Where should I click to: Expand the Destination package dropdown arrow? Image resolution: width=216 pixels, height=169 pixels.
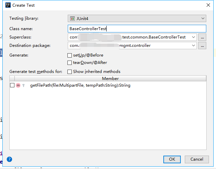coord(193,46)
